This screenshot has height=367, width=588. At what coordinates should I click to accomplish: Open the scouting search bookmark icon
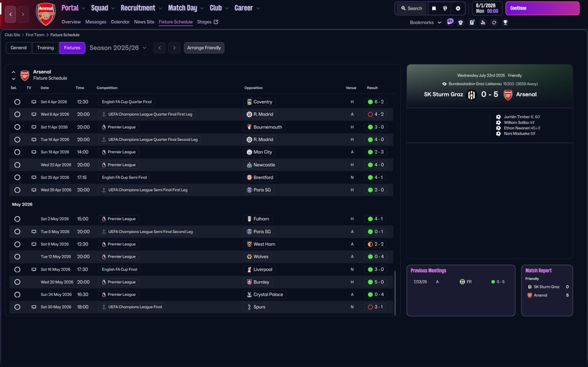coord(483,22)
